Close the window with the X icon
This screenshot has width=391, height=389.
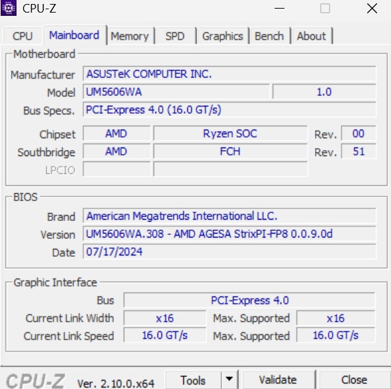372,8
